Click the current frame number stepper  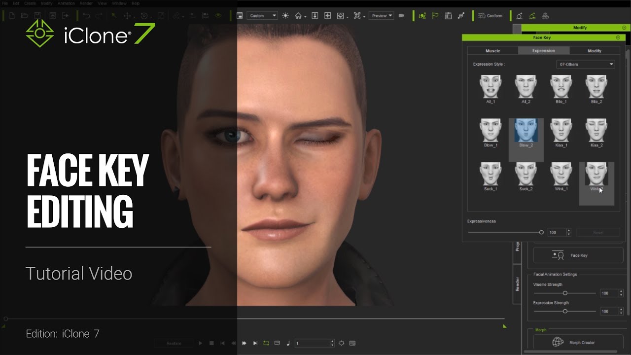point(332,343)
